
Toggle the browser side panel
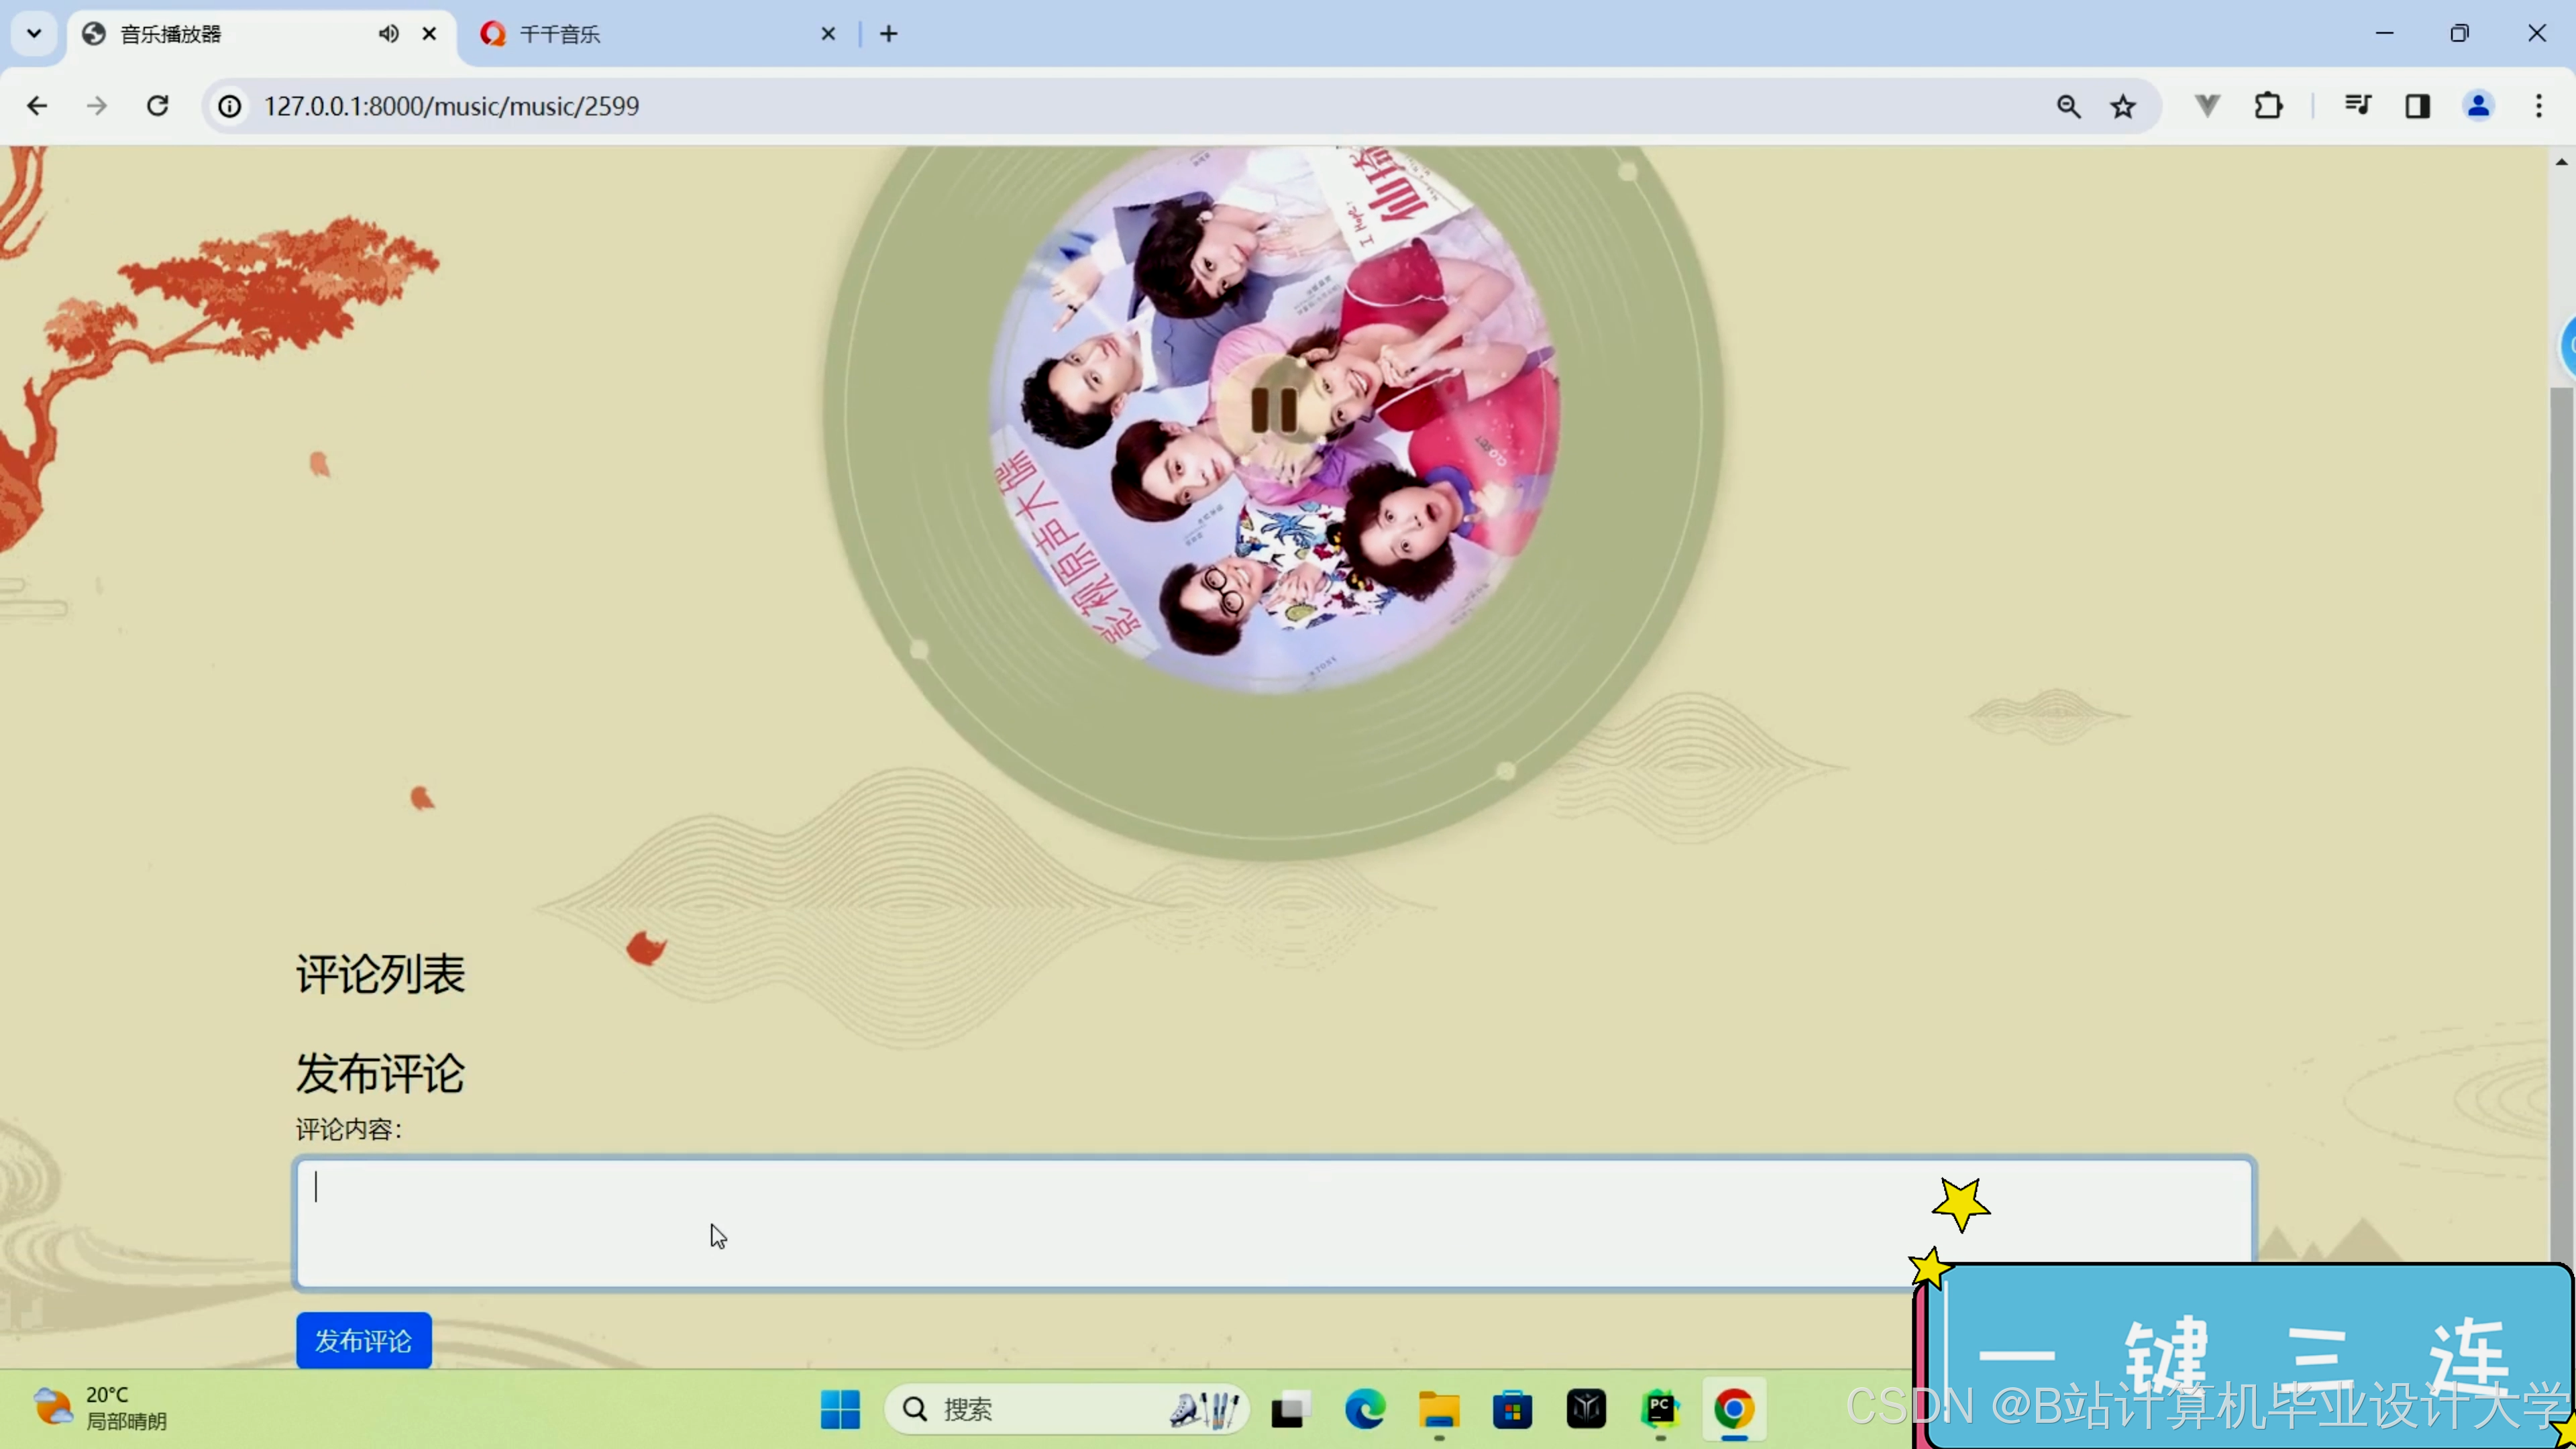coord(2417,106)
